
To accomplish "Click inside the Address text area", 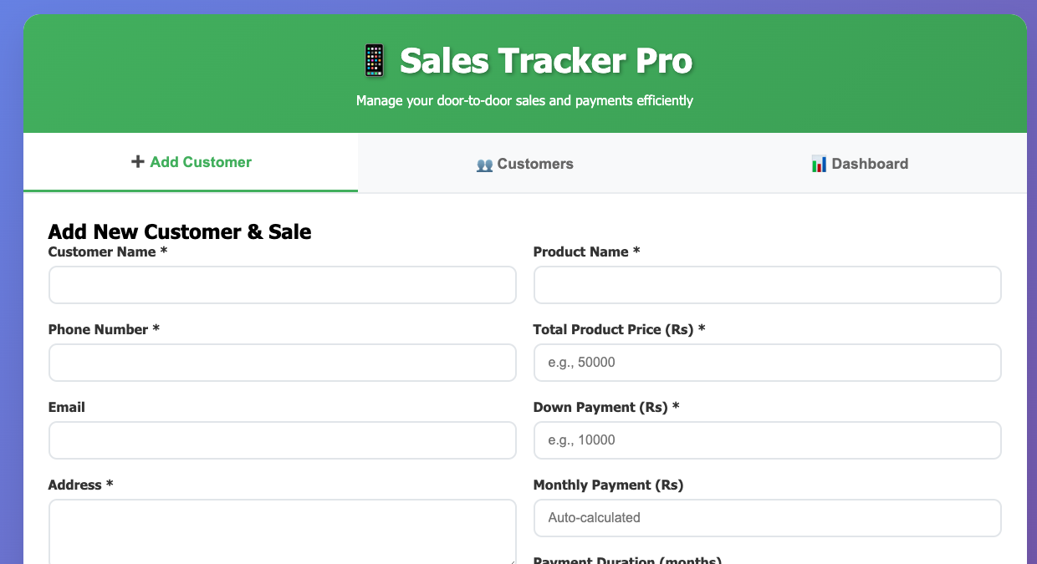I will [283, 531].
